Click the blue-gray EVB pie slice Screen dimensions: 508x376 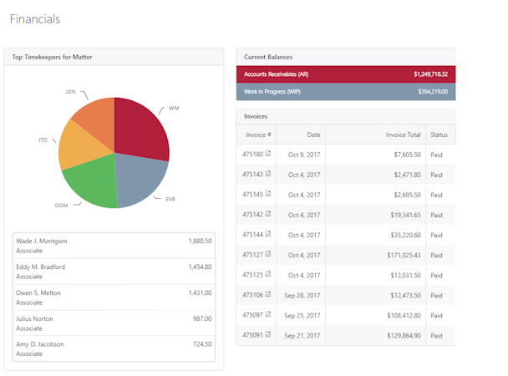[x=140, y=178]
